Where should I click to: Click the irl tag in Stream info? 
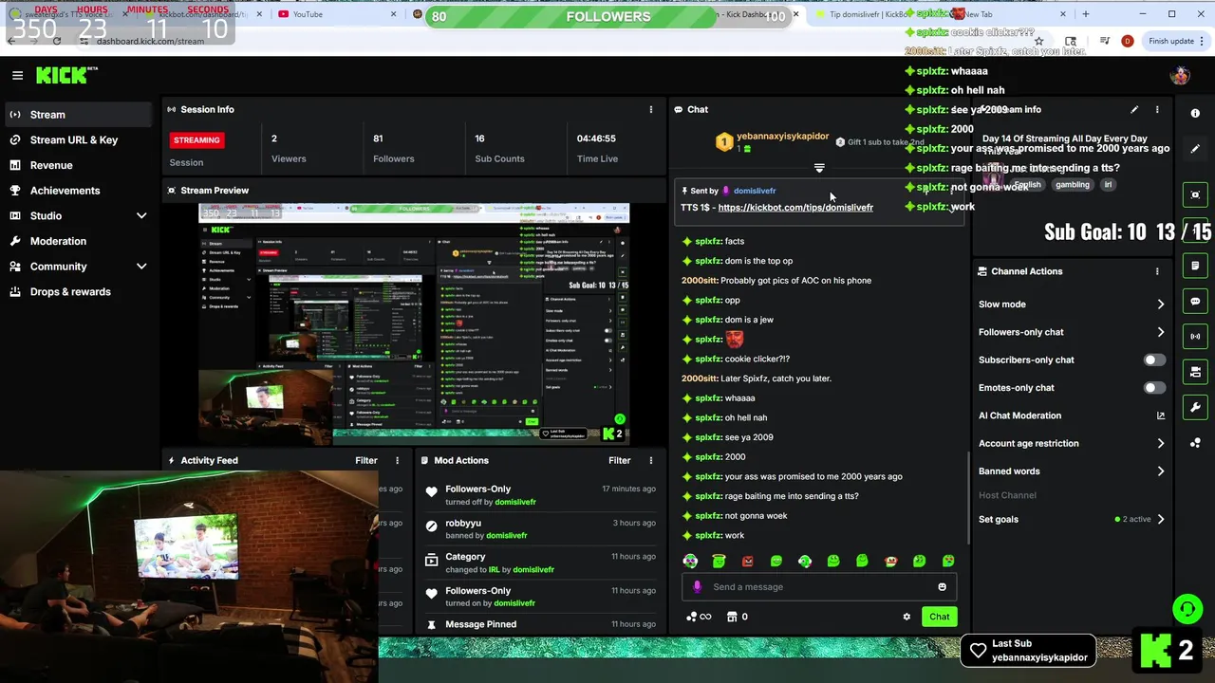click(x=1107, y=185)
